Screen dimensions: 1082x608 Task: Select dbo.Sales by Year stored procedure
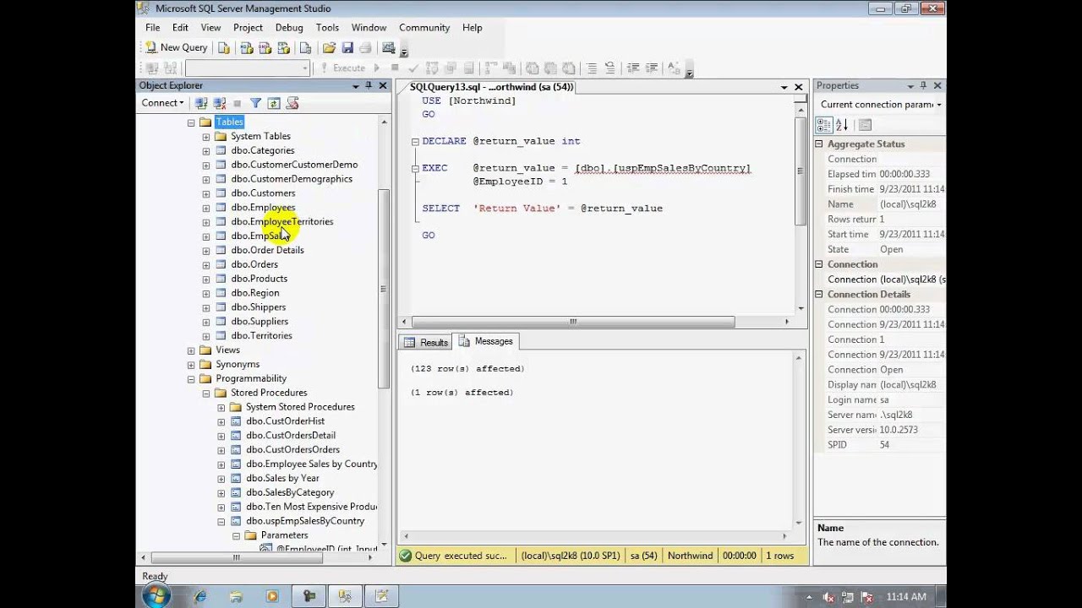coord(282,478)
